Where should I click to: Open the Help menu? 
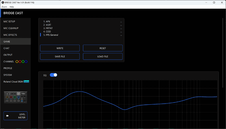click(12, 7)
